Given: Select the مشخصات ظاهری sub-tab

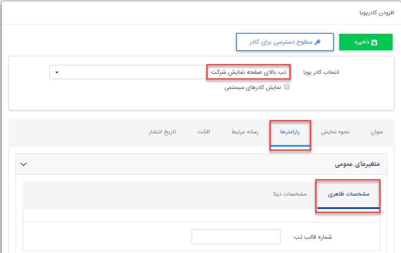Looking at the screenshot, I should point(349,195).
